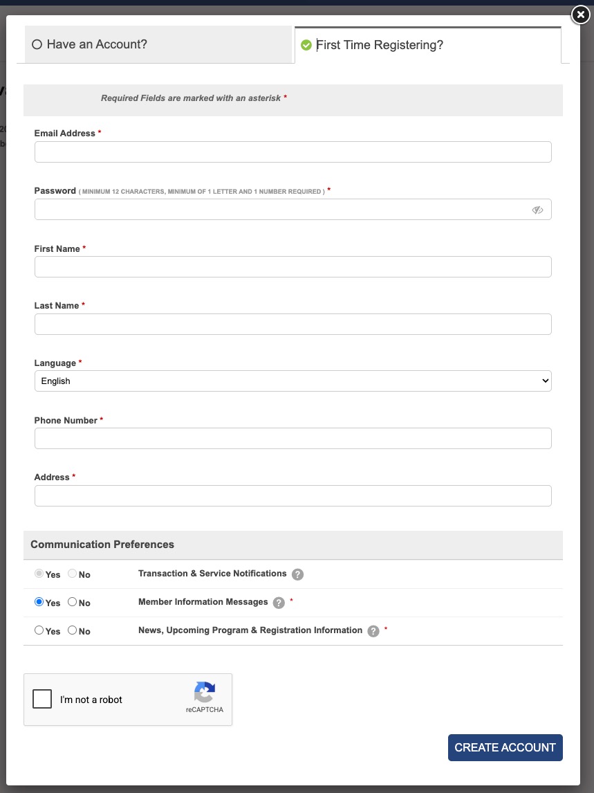Select Yes for News, Upcoming Program info

[39, 630]
